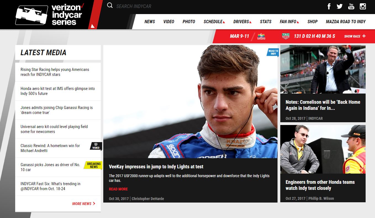Open the IndyCar Instagram icon

point(363,6)
